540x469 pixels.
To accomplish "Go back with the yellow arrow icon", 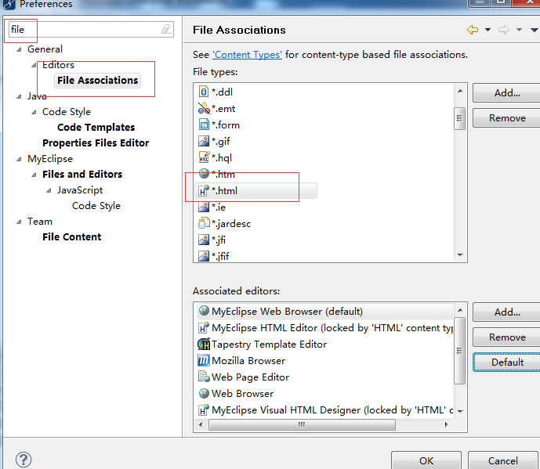I will coord(473,30).
